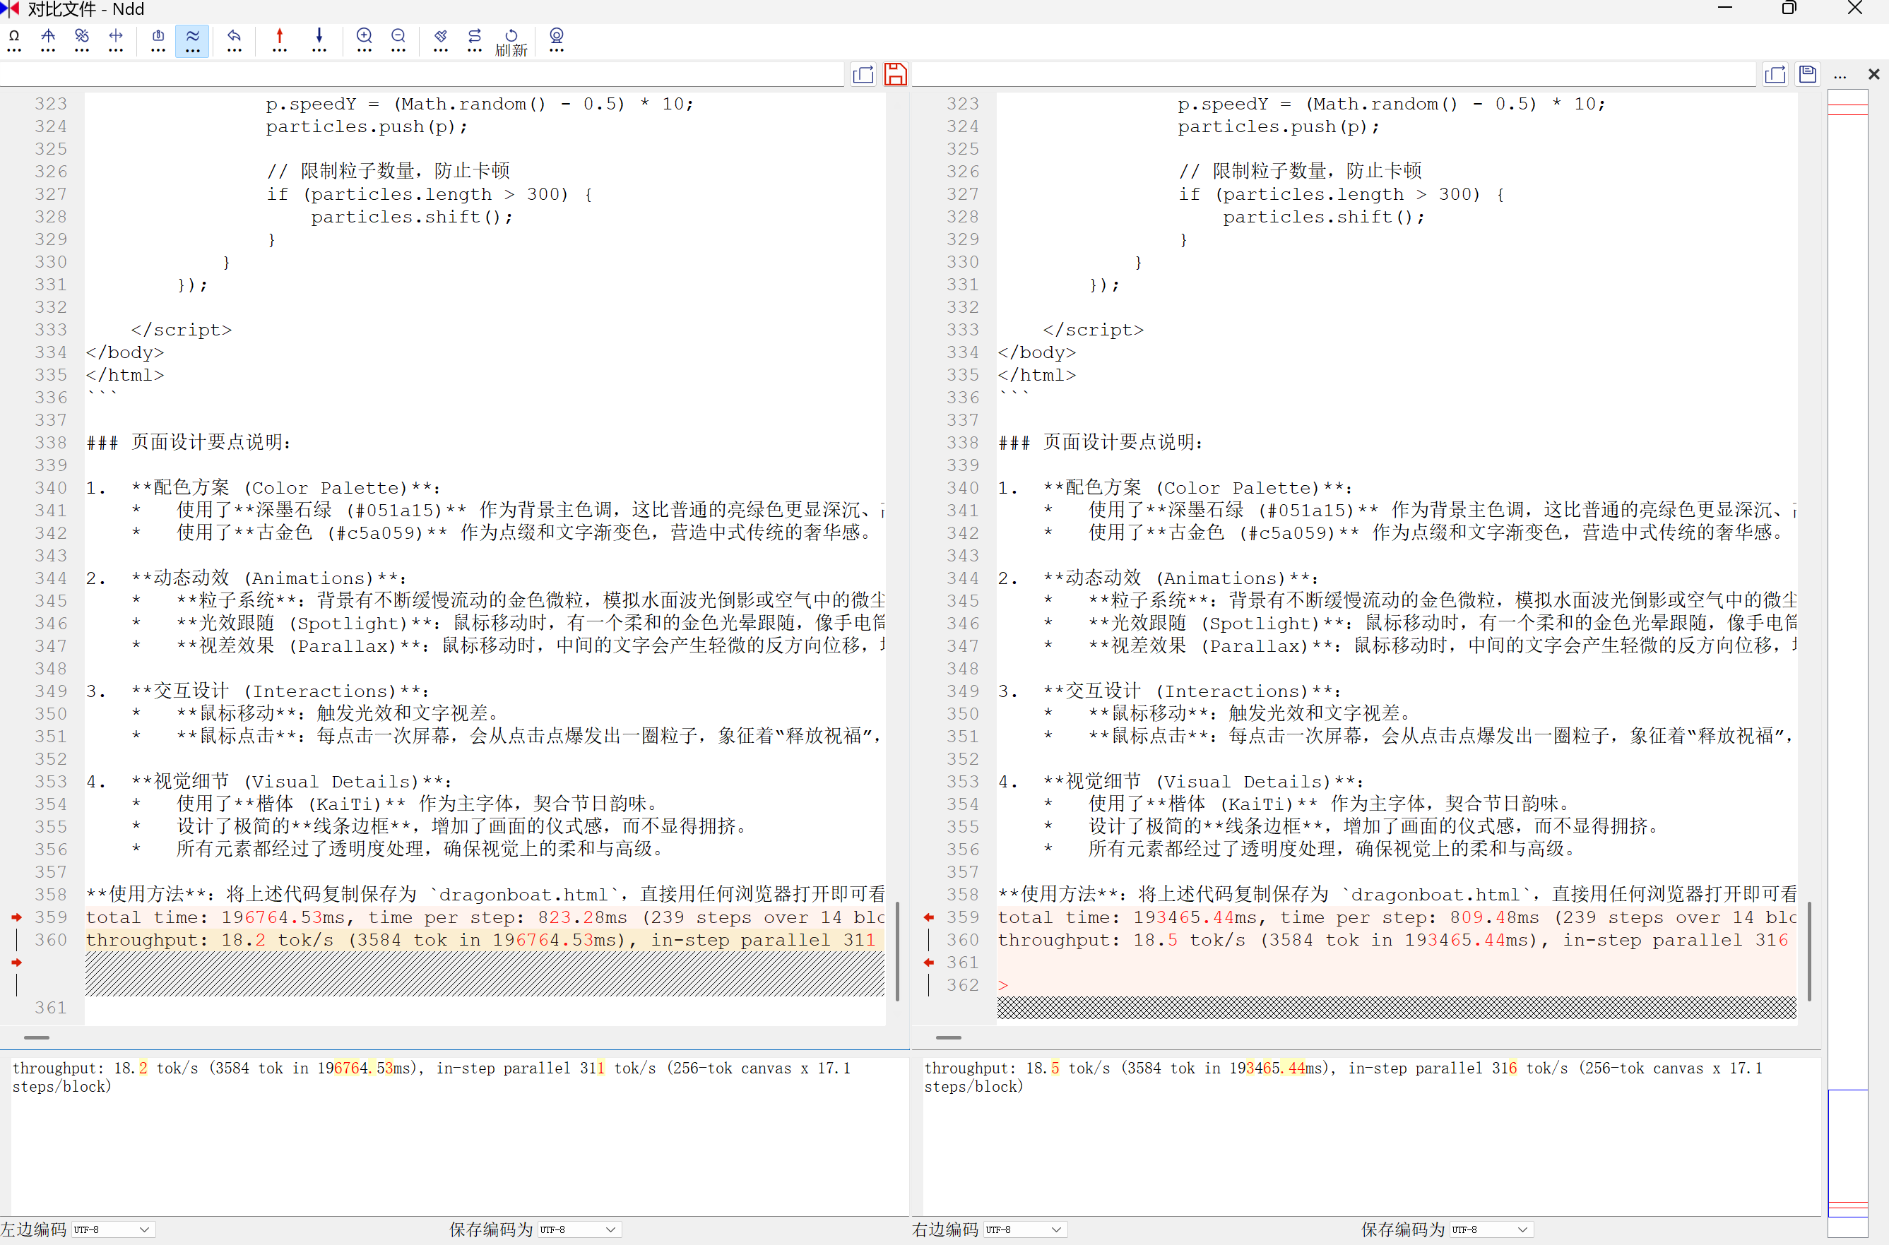Open the left pane 保存编码为 dropdown
This screenshot has width=1889, height=1245.
[x=579, y=1230]
